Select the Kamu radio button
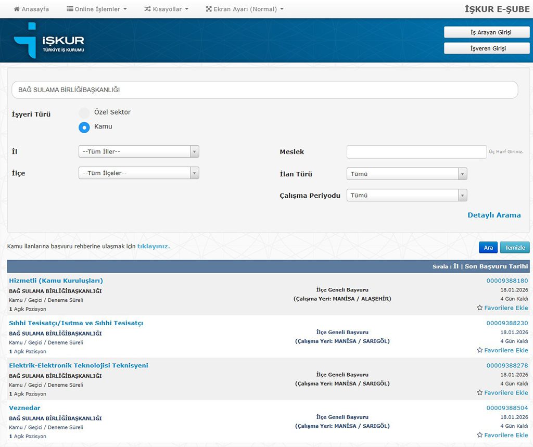533x447 pixels. click(84, 127)
